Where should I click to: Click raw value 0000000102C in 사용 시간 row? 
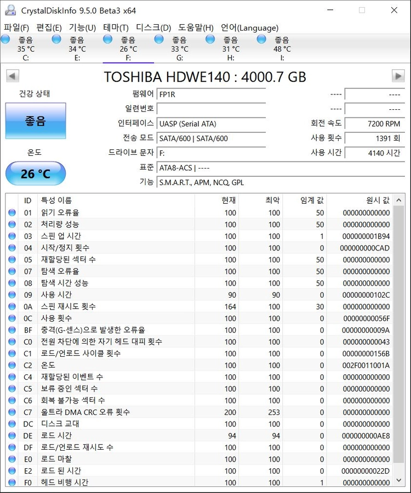tap(366, 295)
